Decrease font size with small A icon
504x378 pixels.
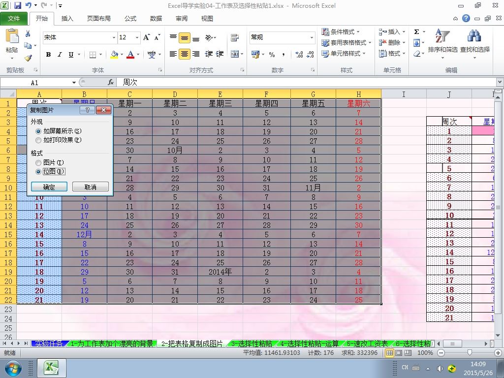157,37
